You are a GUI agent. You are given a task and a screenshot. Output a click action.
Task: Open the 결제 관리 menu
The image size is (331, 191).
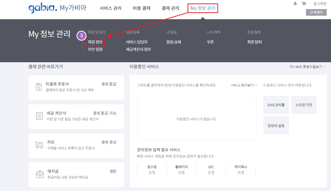tap(170, 8)
